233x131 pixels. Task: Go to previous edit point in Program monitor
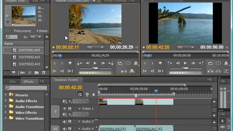point(170,63)
